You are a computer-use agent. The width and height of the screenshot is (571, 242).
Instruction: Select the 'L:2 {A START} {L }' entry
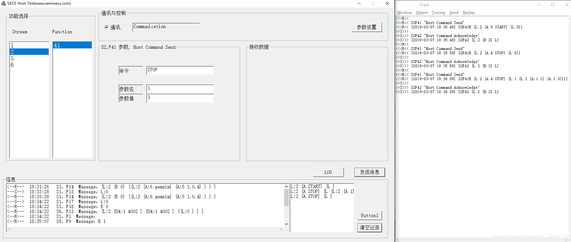click(312, 187)
